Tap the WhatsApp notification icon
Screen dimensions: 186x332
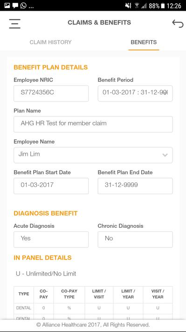[x=23, y=6]
